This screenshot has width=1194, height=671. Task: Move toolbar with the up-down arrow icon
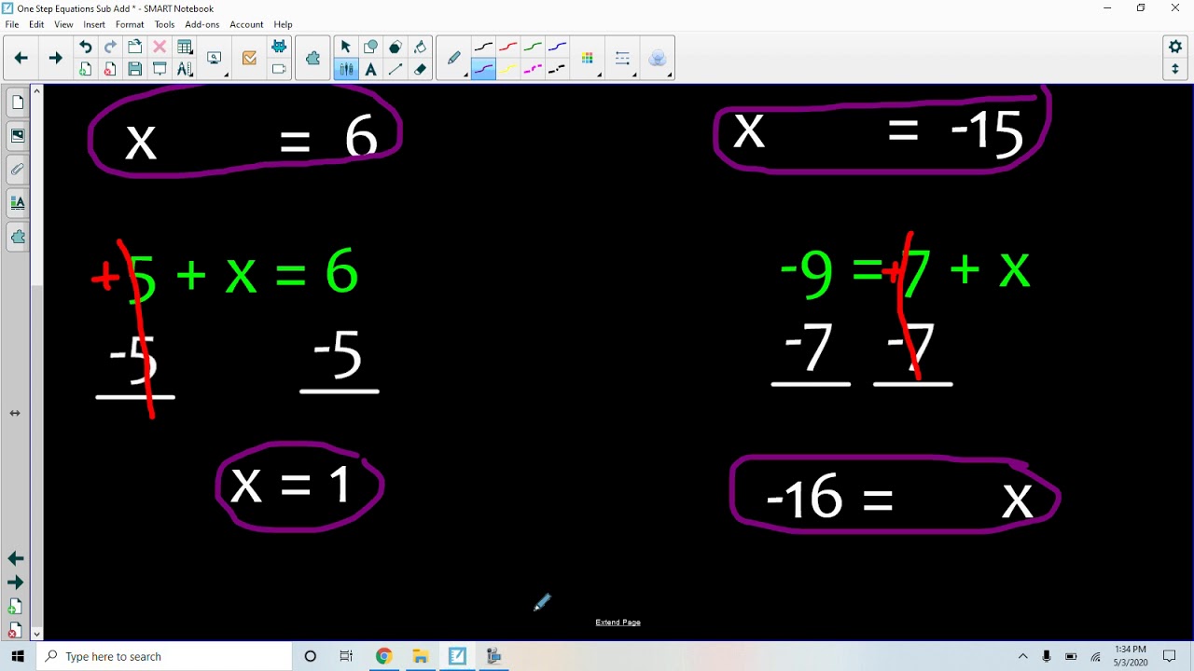[x=1175, y=69]
